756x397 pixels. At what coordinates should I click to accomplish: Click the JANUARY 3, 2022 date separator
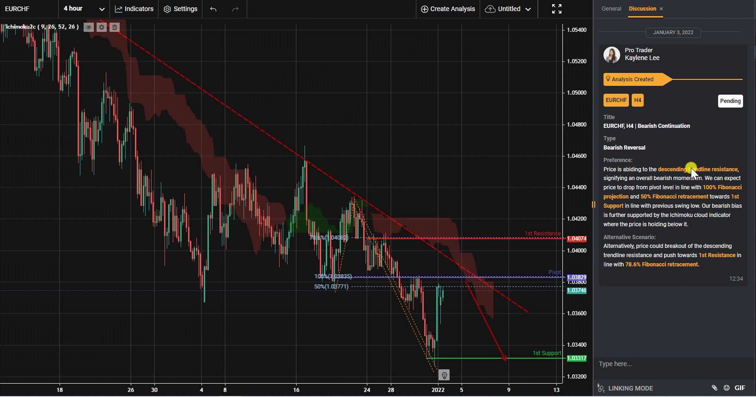(673, 32)
